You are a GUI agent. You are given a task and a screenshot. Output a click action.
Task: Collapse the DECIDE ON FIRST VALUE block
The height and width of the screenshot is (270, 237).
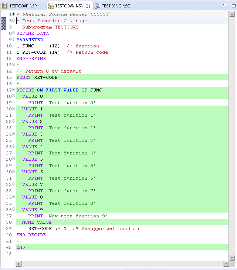click(14, 90)
